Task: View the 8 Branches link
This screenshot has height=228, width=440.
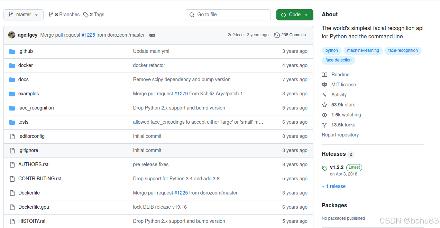Action: tap(64, 15)
